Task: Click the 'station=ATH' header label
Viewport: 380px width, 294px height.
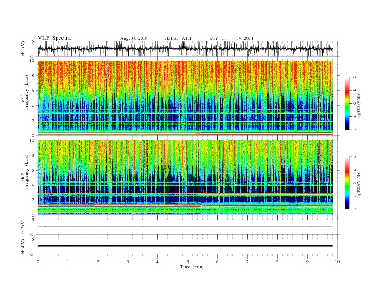Action: 178,38
